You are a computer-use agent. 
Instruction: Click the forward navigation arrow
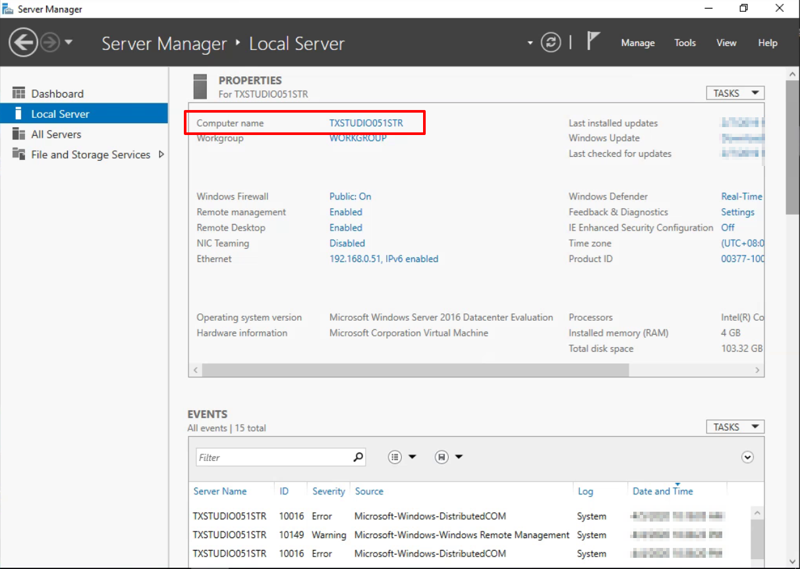coord(50,43)
